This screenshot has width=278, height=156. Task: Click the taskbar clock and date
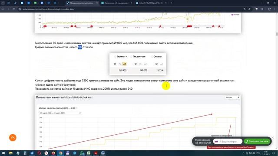pos(265,153)
